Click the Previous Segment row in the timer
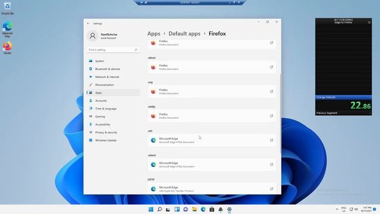 (x=343, y=113)
